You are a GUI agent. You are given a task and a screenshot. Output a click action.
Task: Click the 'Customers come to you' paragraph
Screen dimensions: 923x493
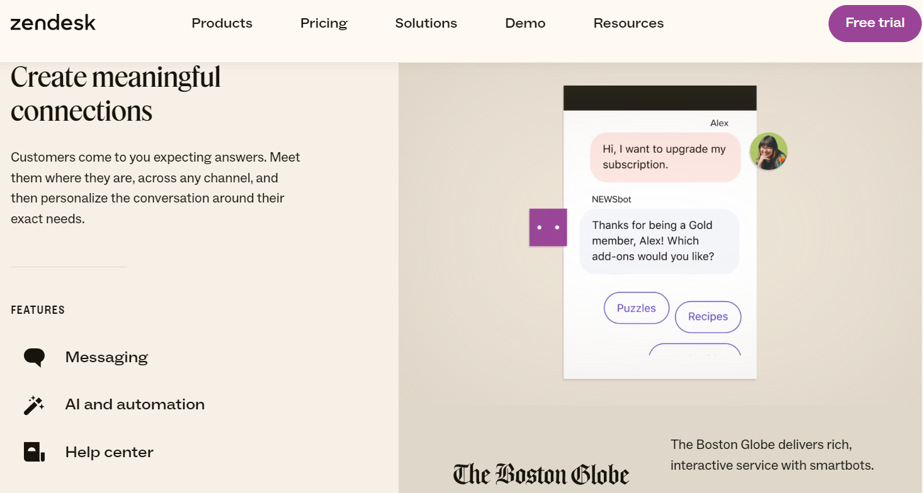click(156, 188)
